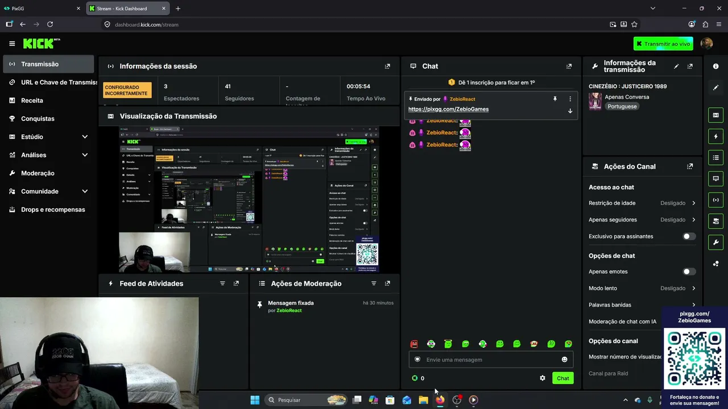Image resolution: width=728 pixels, height=409 pixels.
Task: Unpin the message with the pin icon
Action: click(555, 99)
